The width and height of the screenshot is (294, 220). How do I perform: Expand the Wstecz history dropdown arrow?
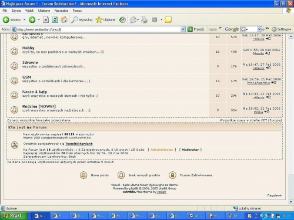(x=24, y=20)
